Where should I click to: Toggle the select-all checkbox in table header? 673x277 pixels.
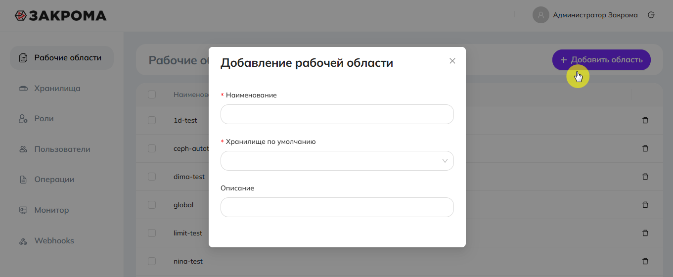coord(152,94)
